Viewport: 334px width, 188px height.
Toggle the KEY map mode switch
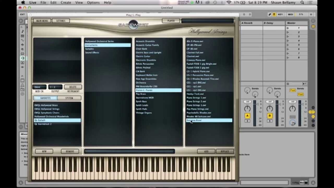coord(280,14)
